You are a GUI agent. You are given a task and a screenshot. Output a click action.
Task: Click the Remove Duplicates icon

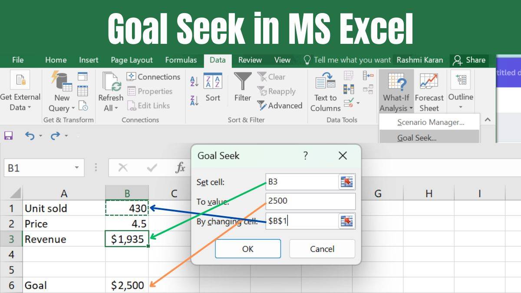click(x=349, y=89)
